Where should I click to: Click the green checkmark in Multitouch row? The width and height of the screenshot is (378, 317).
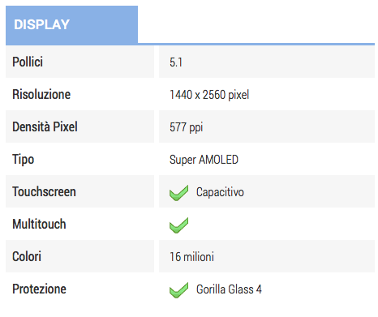(x=178, y=225)
